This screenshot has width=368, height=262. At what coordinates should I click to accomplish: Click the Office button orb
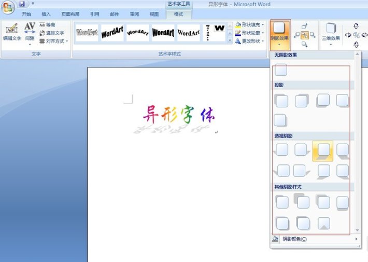click(x=8, y=7)
